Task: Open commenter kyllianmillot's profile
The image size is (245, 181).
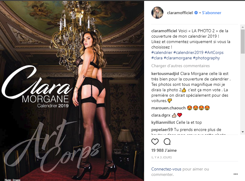Action: coord(163,123)
